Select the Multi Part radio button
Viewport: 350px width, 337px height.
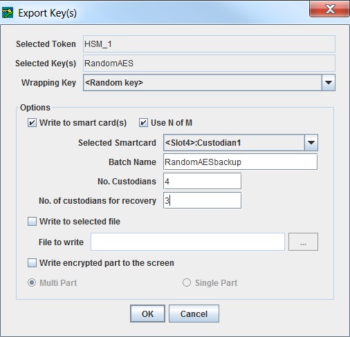[32, 282]
